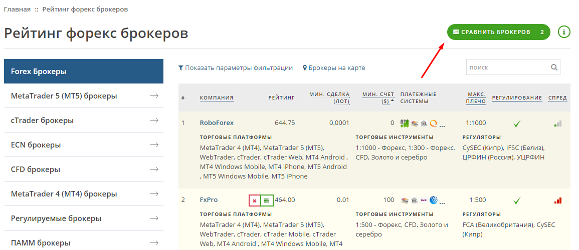Viewport: 579px width, 250px height.
Task: Click the arrow next to CFD брокеры
Action: coord(154,169)
